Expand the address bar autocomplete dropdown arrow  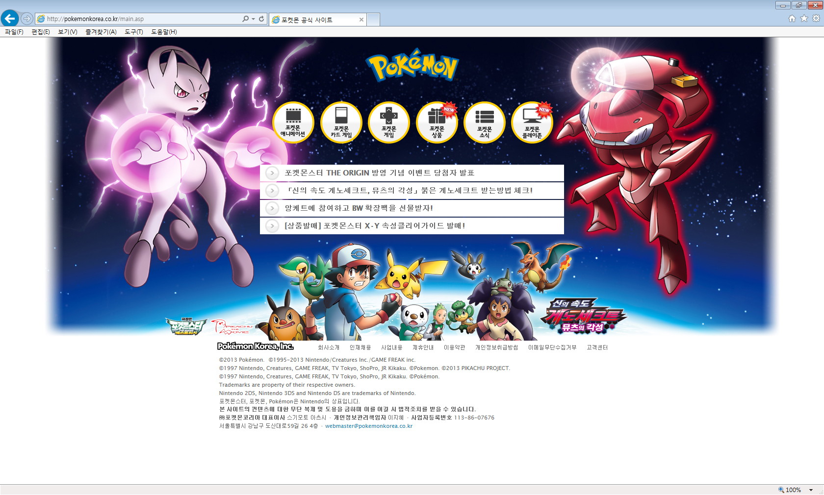[253, 19]
